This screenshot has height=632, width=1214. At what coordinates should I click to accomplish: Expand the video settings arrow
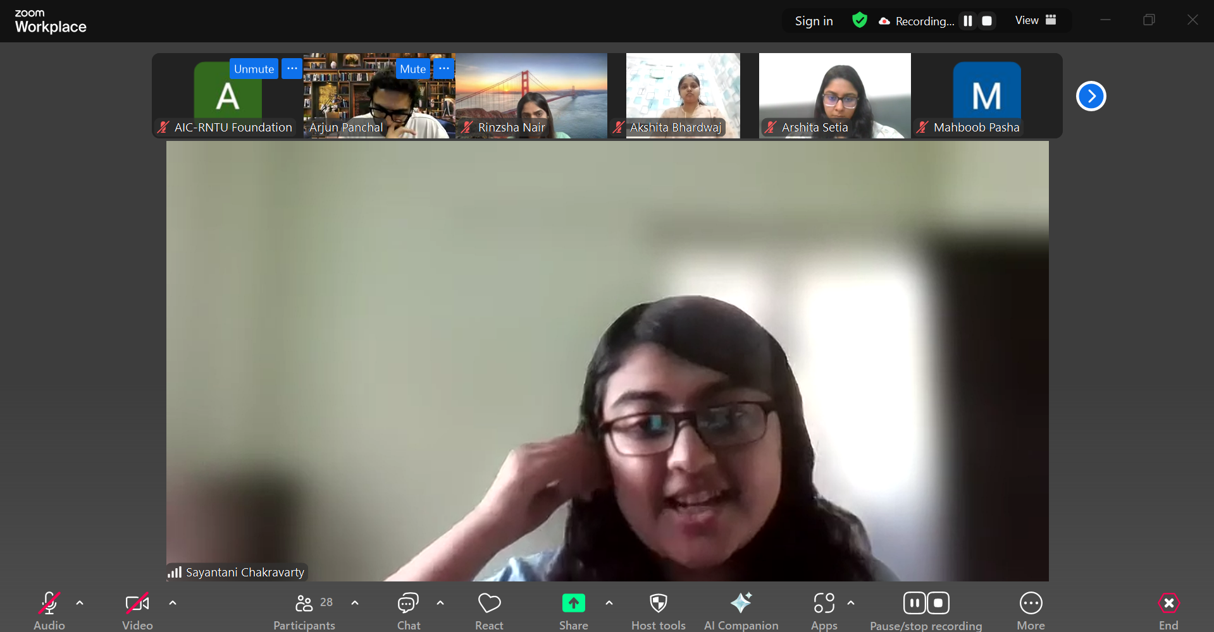[x=173, y=603]
